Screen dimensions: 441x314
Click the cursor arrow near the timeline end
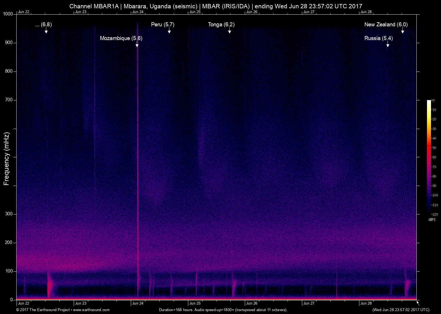point(417,302)
